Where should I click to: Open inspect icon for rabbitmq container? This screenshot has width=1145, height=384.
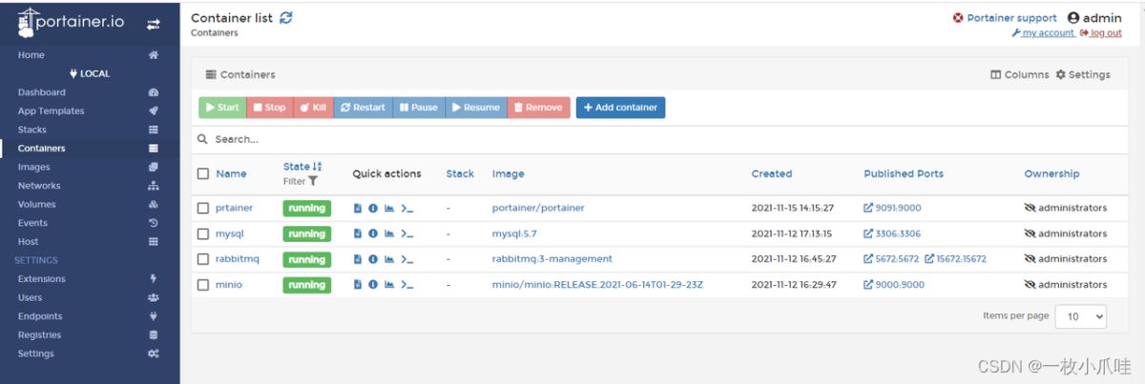coord(373,259)
